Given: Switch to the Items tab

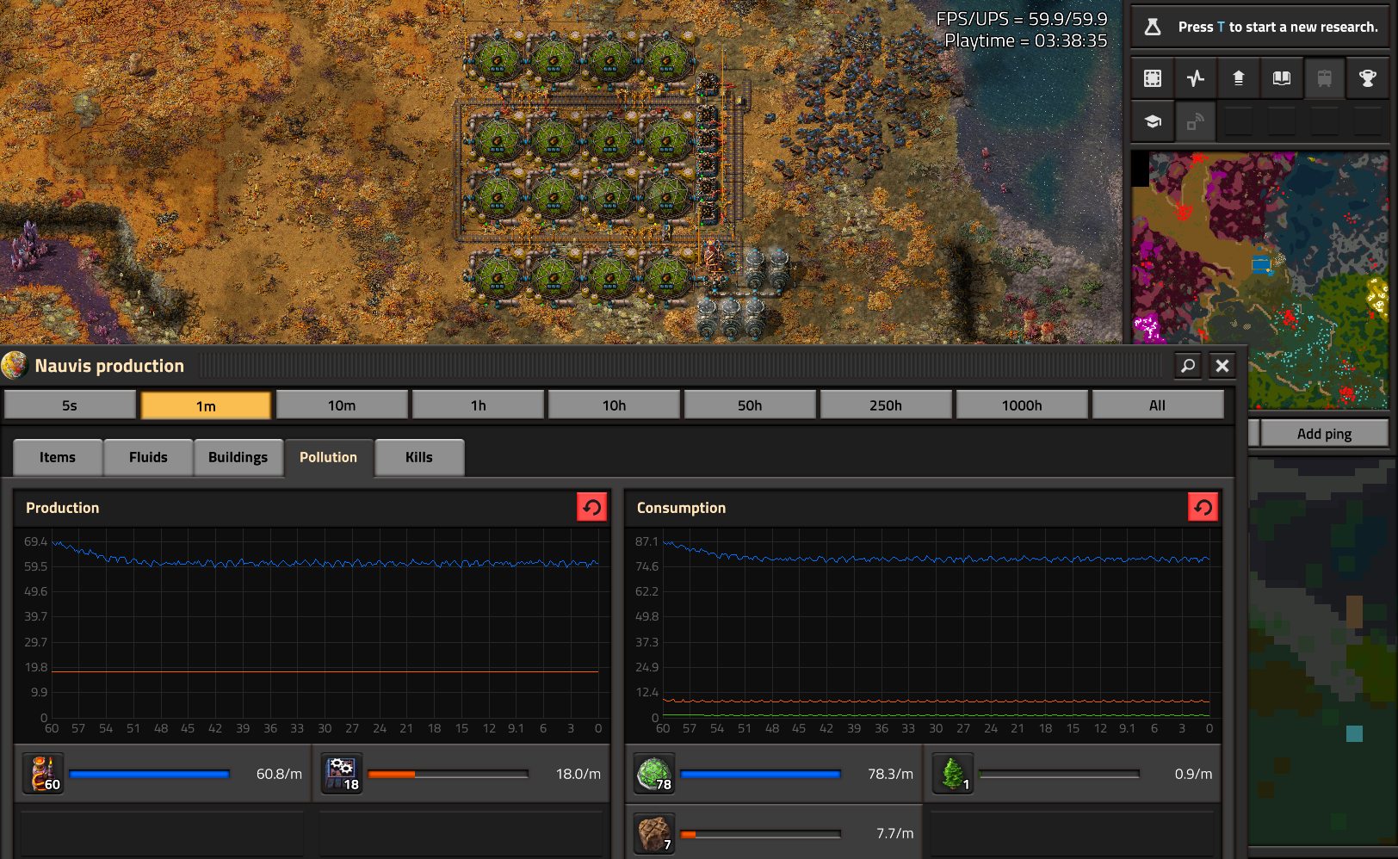Looking at the screenshot, I should click(x=58, y=457).
